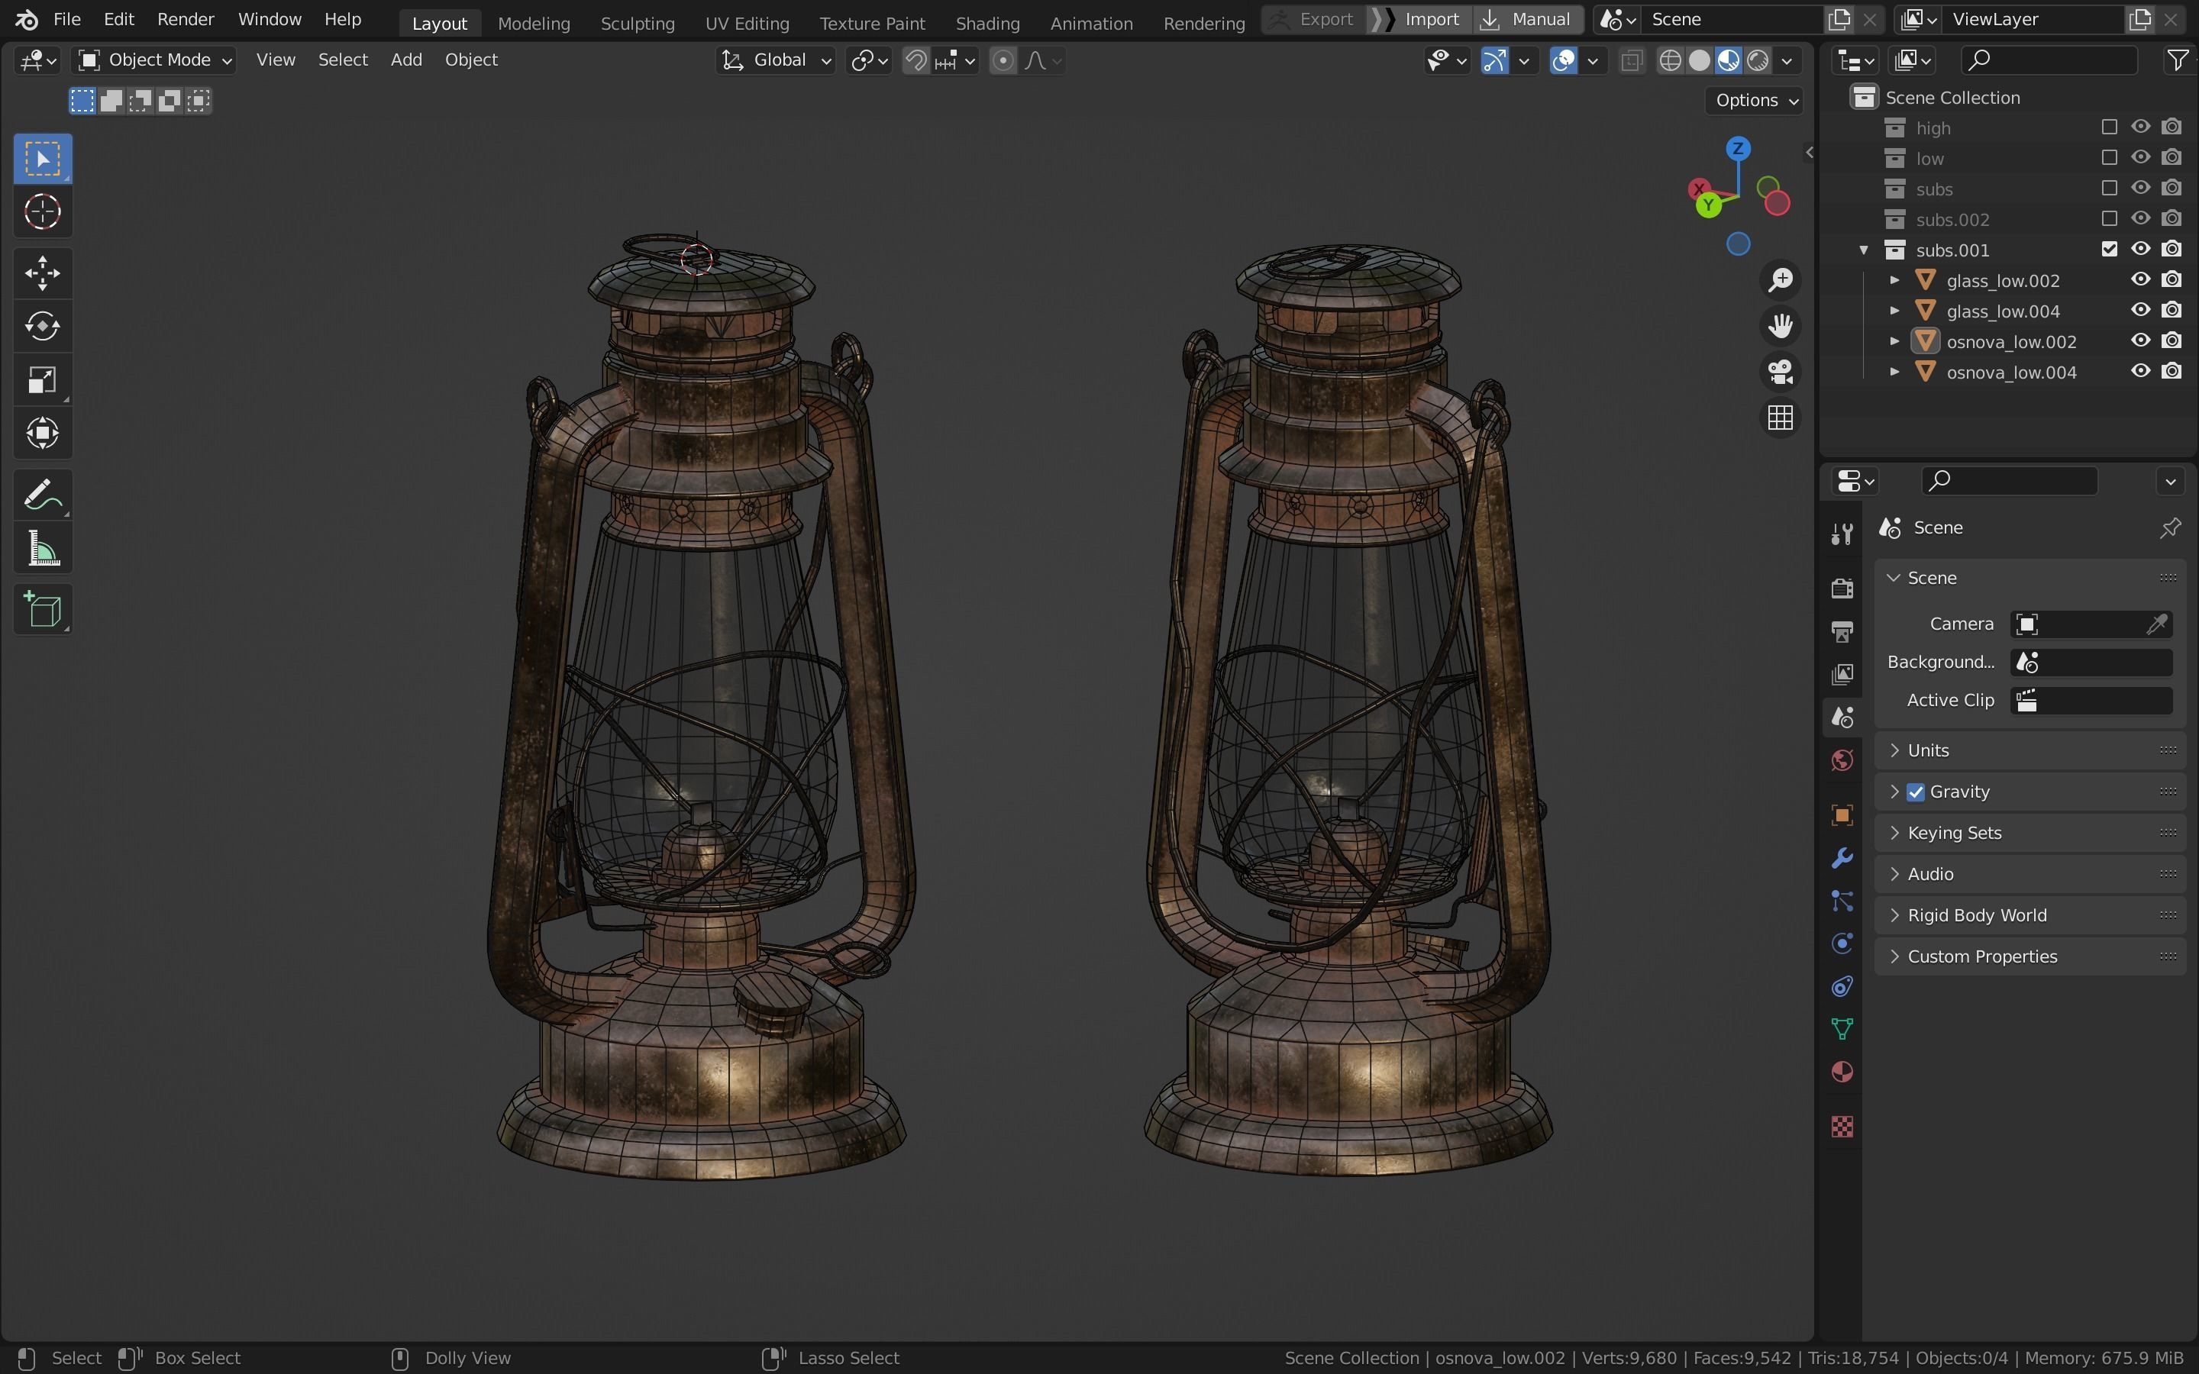Toggle X-ray display mode
The height and width of the screenshot is (1374, 2199).
click(x=1631, y=61)
